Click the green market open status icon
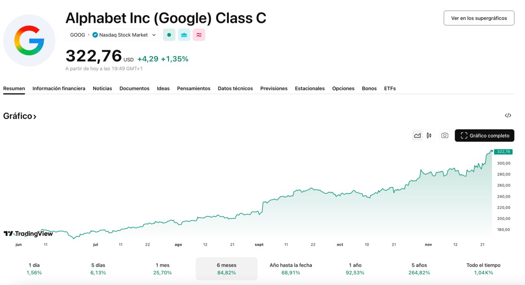The height and width of the screenshot is (285, 525). point(169,35)
